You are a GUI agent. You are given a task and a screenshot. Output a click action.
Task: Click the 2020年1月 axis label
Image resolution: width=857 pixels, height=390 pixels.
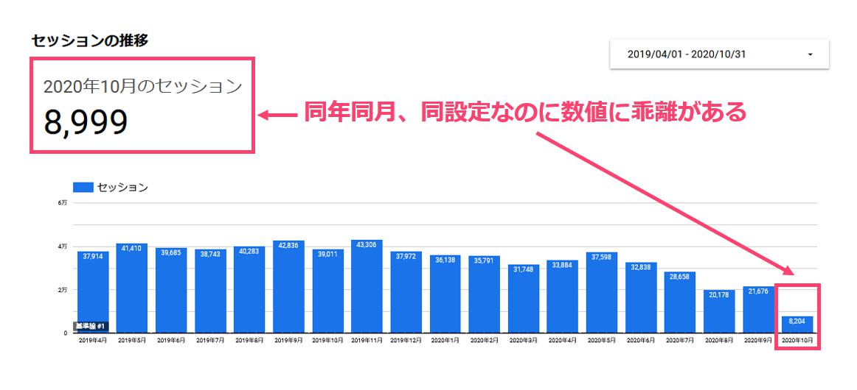click(x=445, y=341)
